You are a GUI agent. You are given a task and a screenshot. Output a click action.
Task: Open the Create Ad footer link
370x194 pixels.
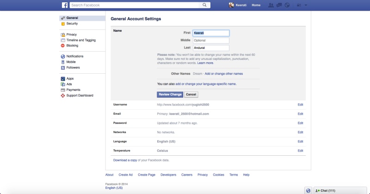pyautogui.click(x=125, y=175)
